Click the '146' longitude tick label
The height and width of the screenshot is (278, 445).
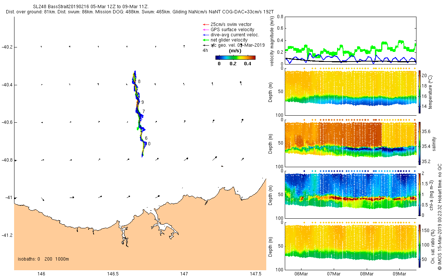point(41,274)
